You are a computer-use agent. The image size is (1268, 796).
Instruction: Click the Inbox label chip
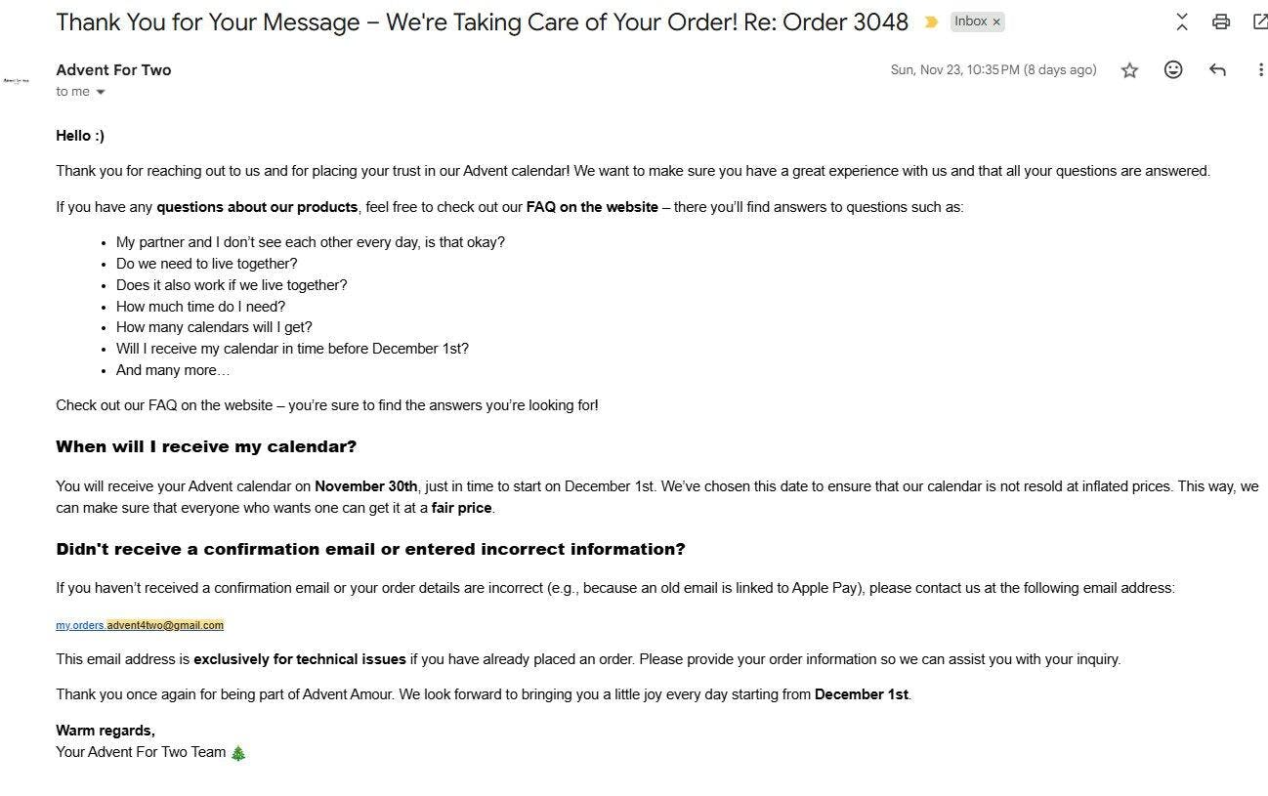[970, 21]
